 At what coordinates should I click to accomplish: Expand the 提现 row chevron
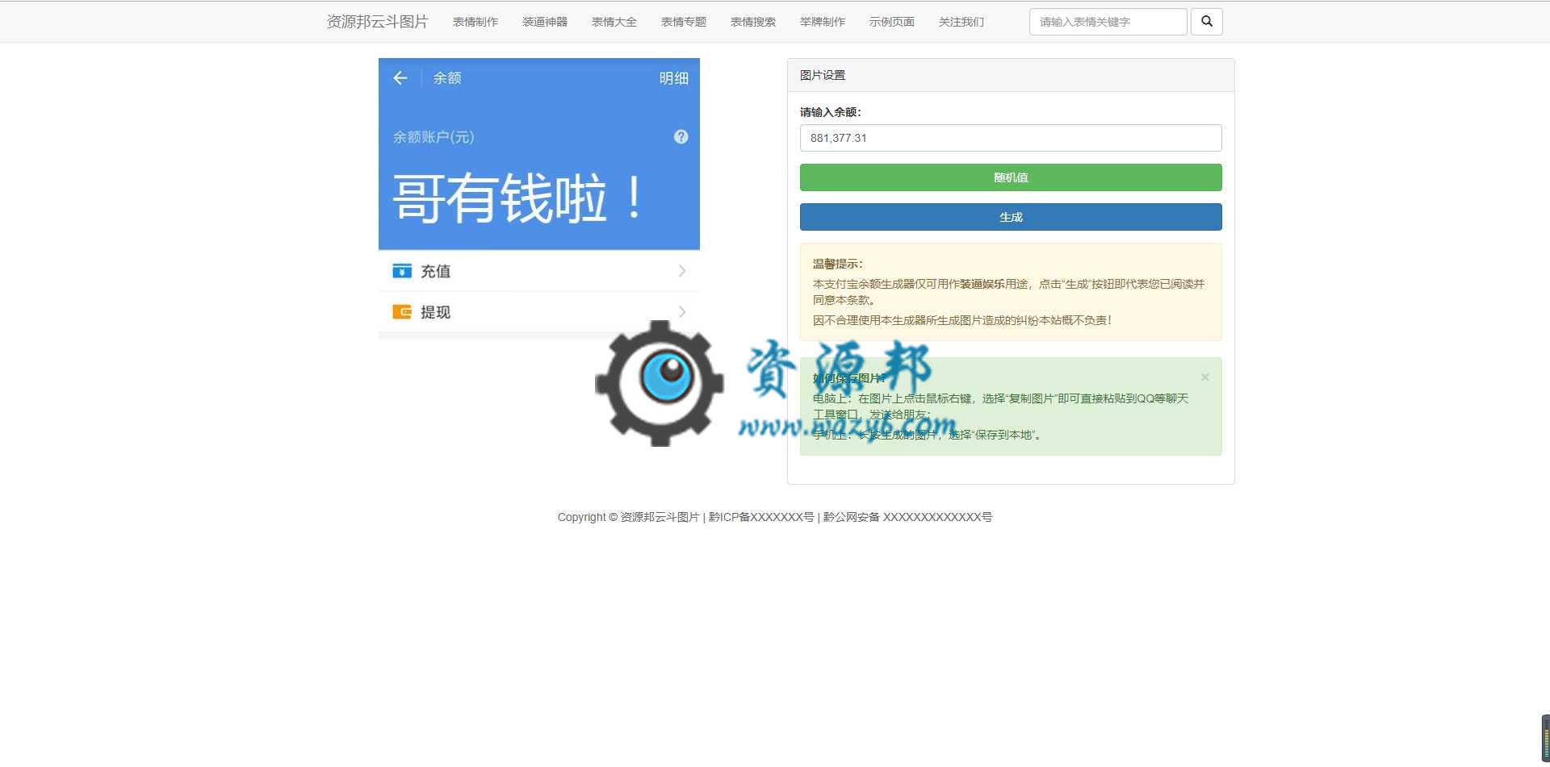pos(682,312)
